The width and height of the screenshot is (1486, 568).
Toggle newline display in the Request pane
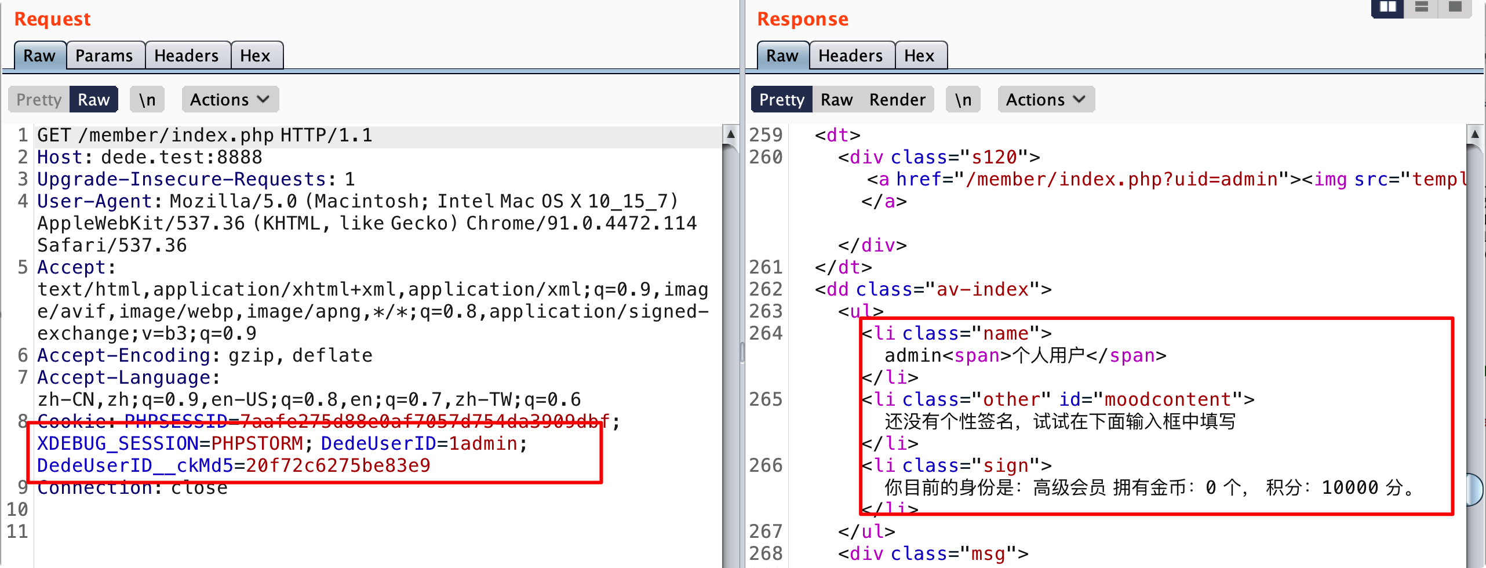click(147, 100)
